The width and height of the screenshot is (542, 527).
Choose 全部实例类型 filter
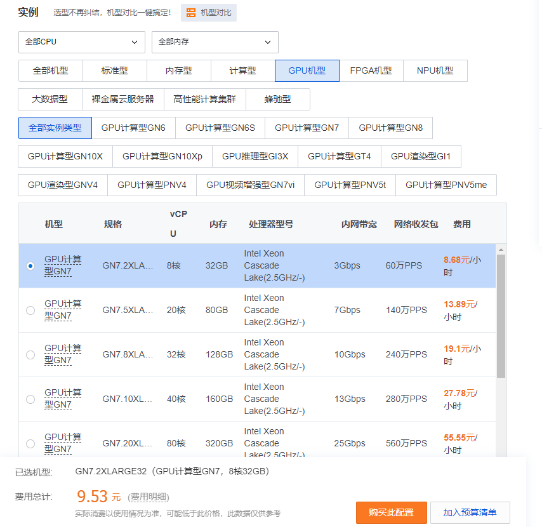click(55, 128)
